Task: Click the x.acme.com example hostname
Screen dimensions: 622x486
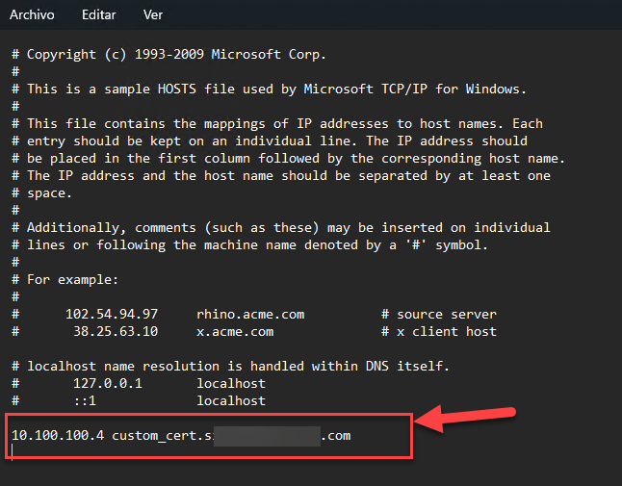Action: tap(235, 332)
